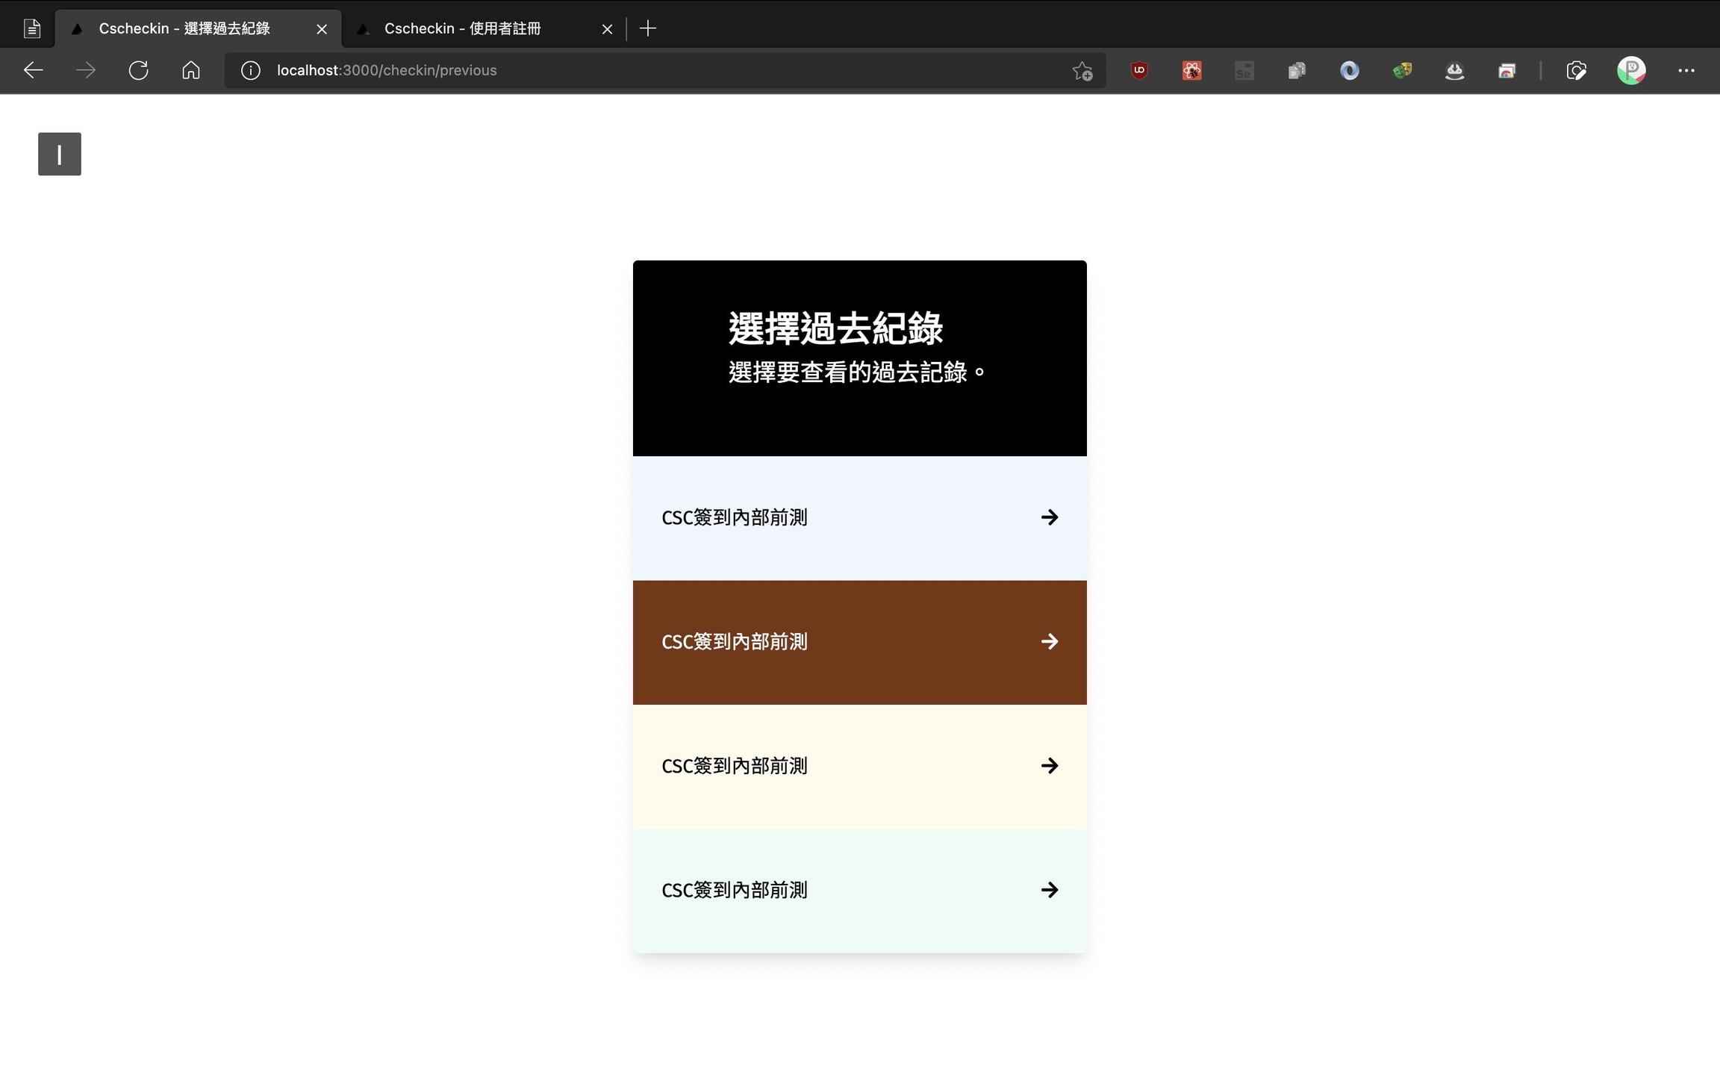Viewport: 1720px width, 1075px height.
Task: Add page to favorites star icon
Action: [1082, 71]
